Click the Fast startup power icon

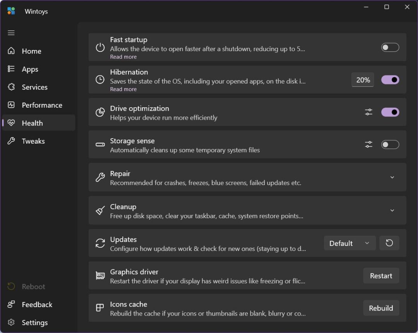(x=100, y=48)
